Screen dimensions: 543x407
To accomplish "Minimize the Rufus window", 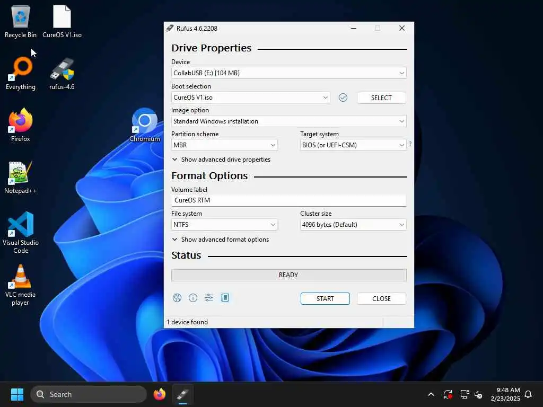I will 354,29.
